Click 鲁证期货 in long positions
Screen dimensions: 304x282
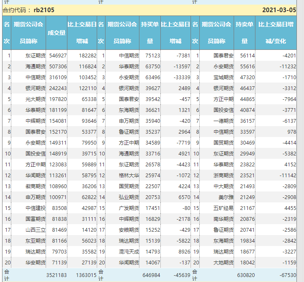tap(129, 132)
